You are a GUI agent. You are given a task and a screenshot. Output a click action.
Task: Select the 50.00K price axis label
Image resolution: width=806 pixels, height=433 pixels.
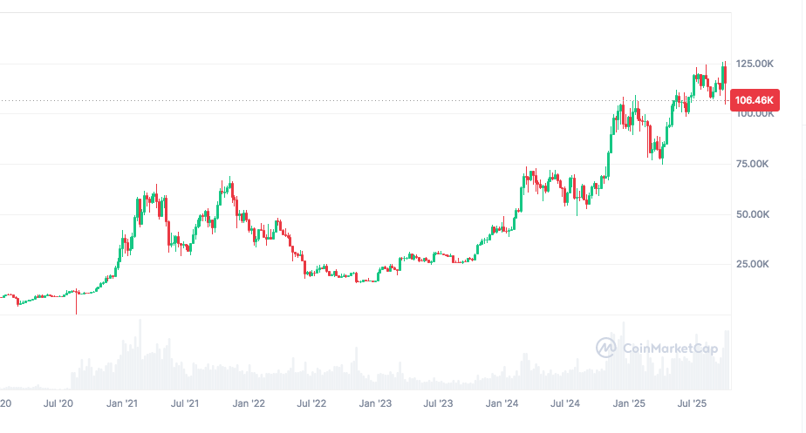pos(755,214)
